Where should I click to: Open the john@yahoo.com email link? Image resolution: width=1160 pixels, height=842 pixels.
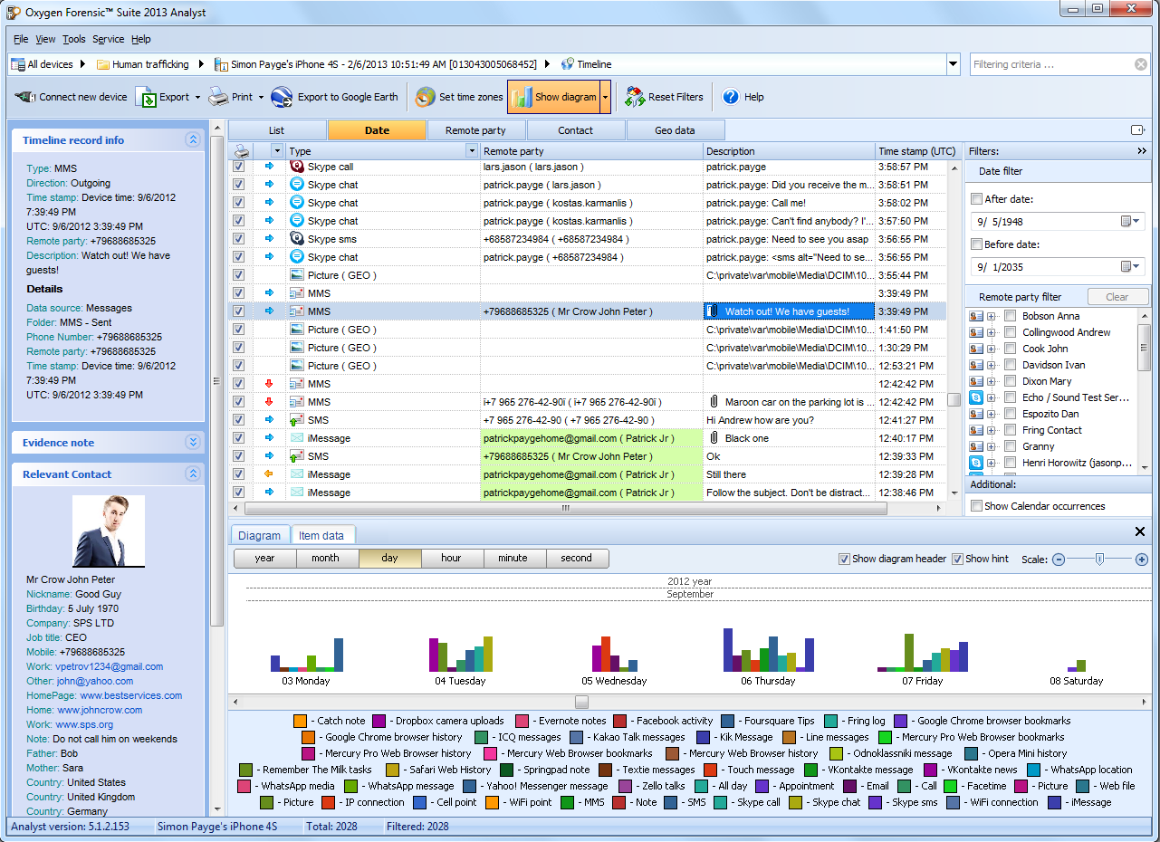click(x=94, y=681)
